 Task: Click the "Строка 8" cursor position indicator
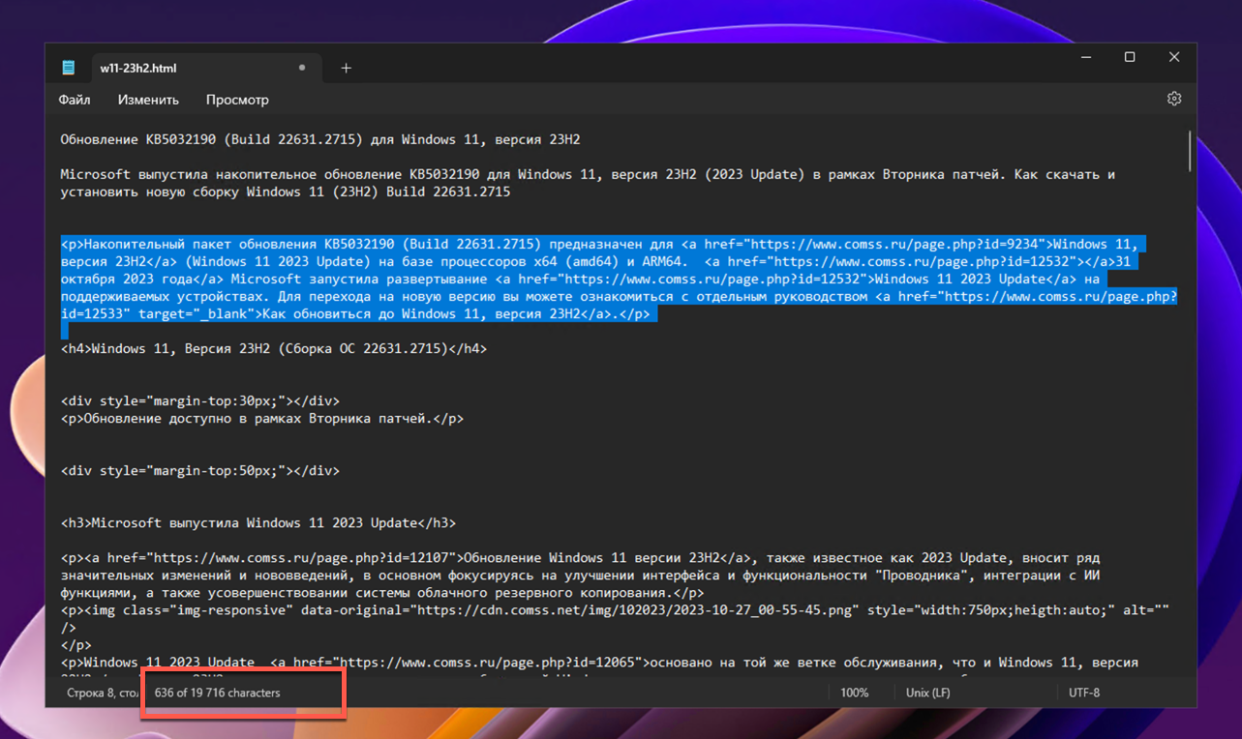click(103, 693)
